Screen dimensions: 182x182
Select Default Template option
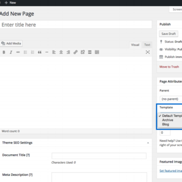pos(170,116)
